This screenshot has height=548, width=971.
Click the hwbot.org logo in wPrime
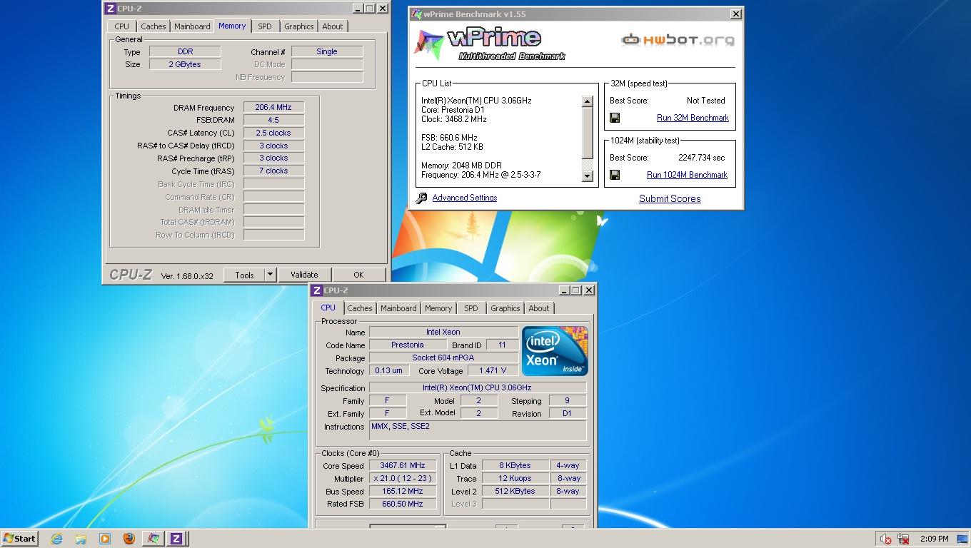tap(678, 39)
